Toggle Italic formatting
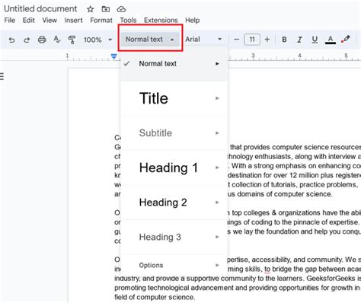Viewport: 361px width, 303px height. pos(299,40)
